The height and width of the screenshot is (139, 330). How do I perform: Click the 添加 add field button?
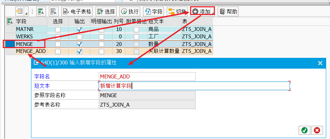click(201, 11)
